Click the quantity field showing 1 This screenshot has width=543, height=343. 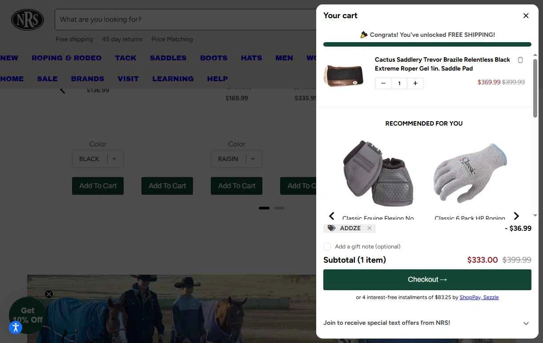(399, 83)
